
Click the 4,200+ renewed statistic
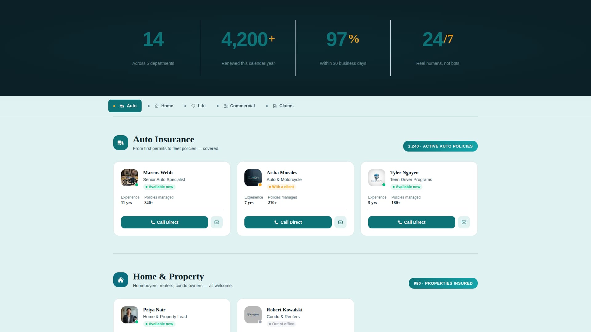pyautogui.click(x=248, y=39)
